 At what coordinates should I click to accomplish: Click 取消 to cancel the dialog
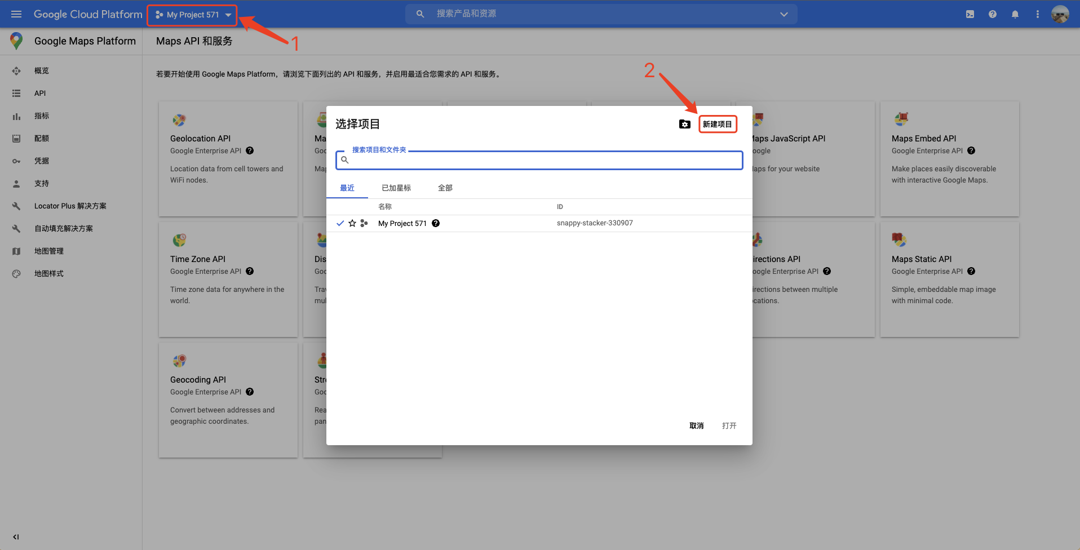tap(697, 425)
